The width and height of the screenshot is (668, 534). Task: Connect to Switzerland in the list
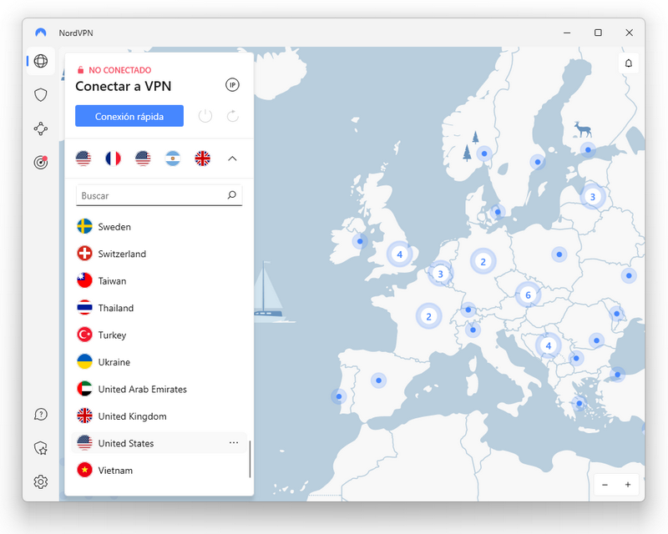(x=159, y=254)
